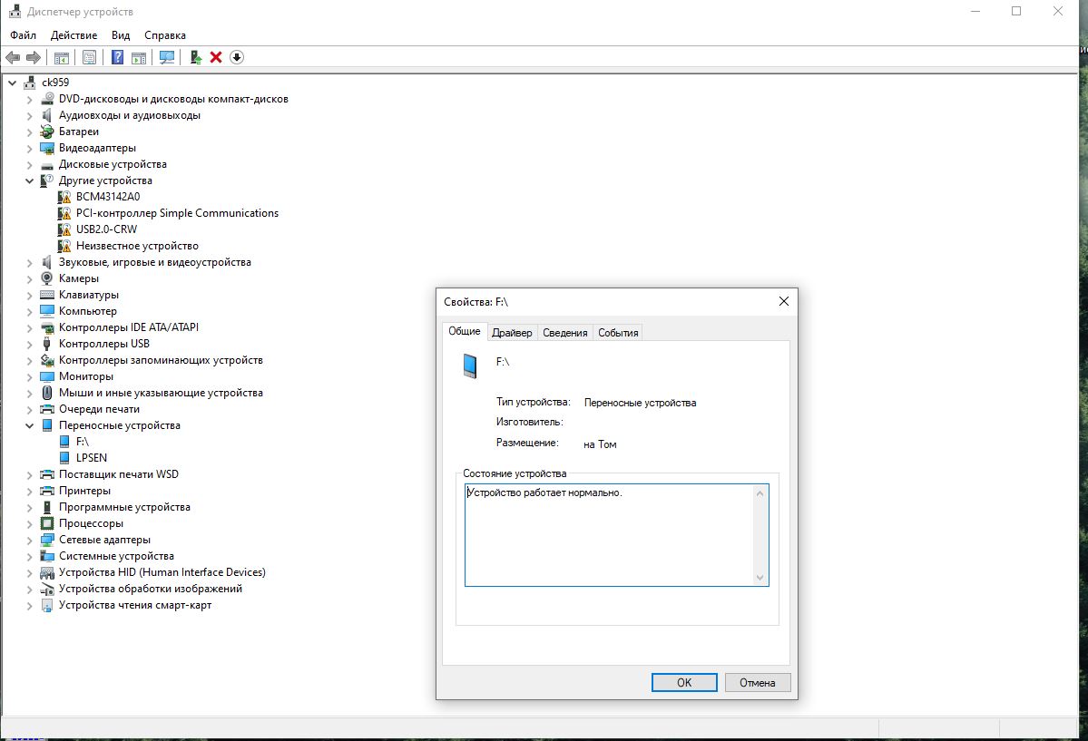Expand Устройства HID (Human Interface Devices)
The height and width of the screenshot is (741, 1088).
(29, 573)
